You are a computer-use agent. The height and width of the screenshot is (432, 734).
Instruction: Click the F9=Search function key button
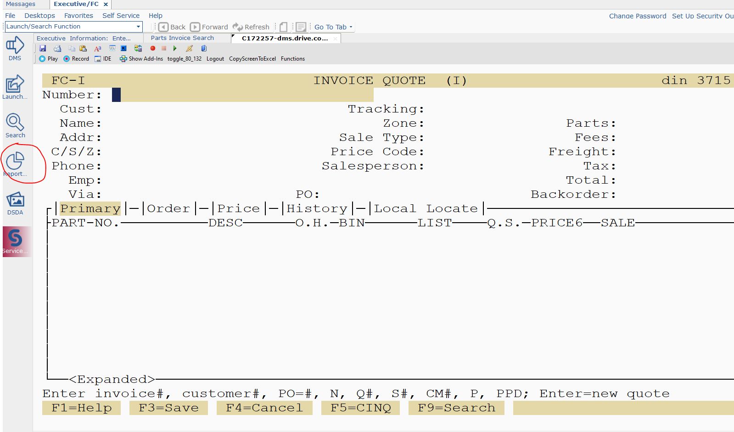(456, 408)
